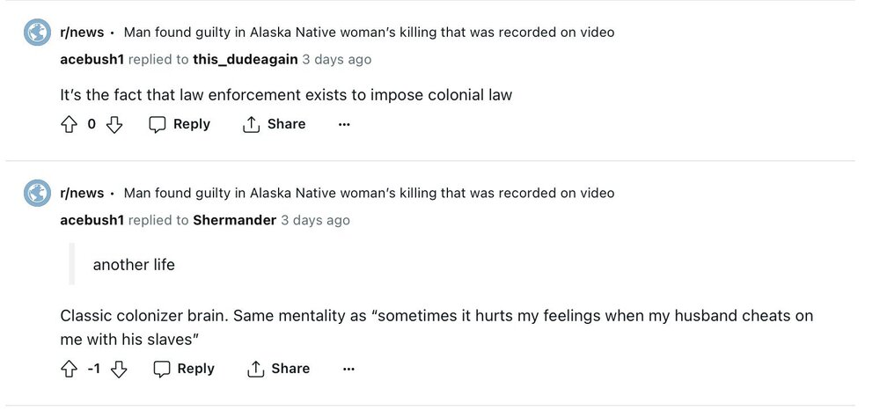Click the r/news avatar on second comment
Image resolution: width=880 pixels, height=411 pixels.
pos(37,193)
